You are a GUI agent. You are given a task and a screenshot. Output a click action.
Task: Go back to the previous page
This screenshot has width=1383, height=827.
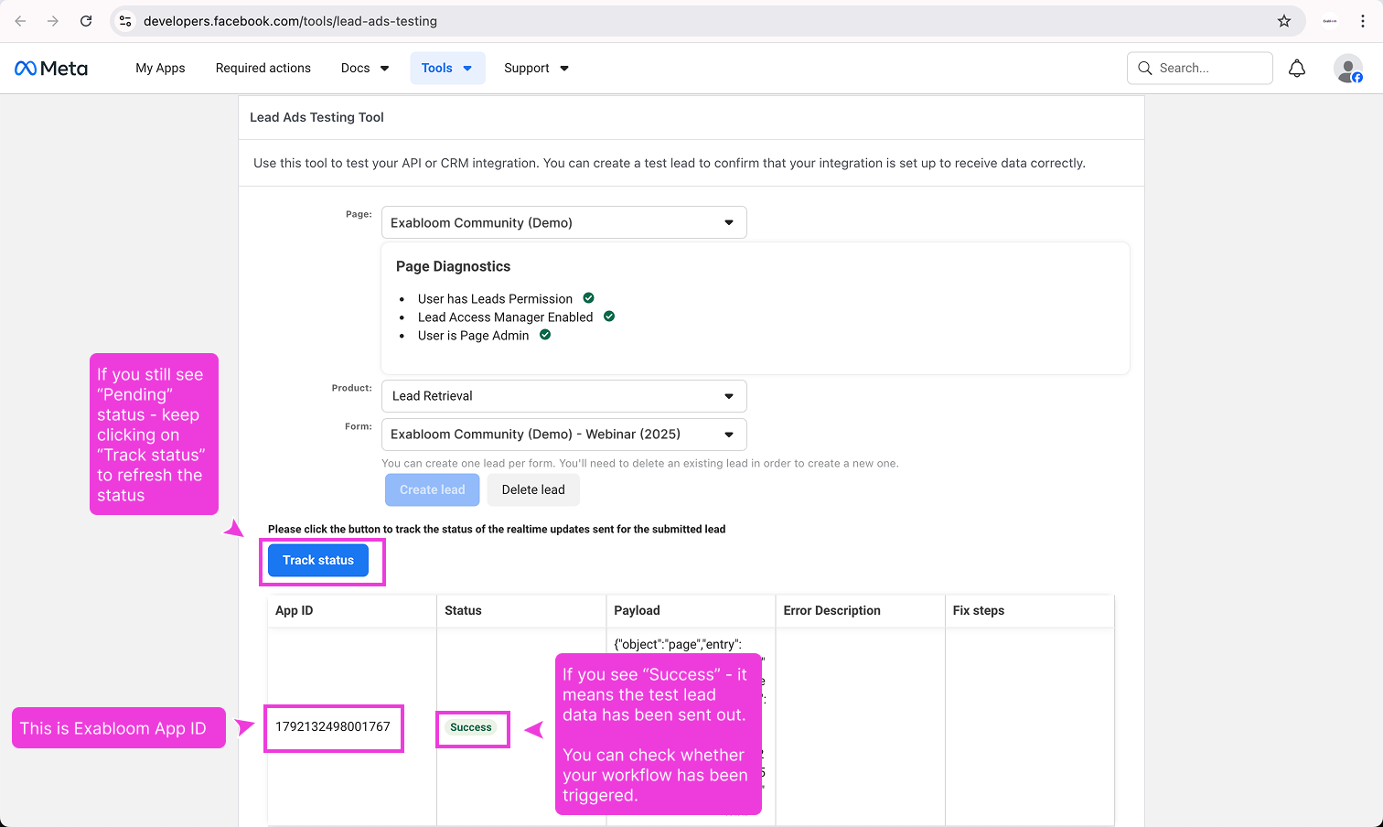pos(21,21)
